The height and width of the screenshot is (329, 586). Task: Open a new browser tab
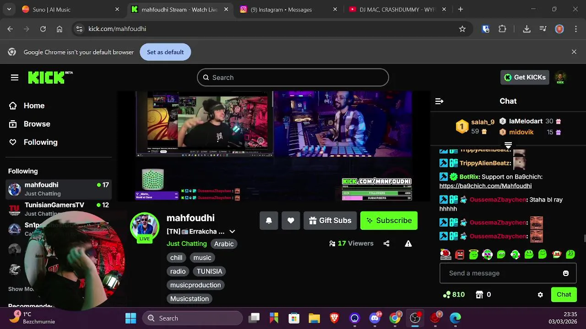pyautogui.click(x=461, y=9)
